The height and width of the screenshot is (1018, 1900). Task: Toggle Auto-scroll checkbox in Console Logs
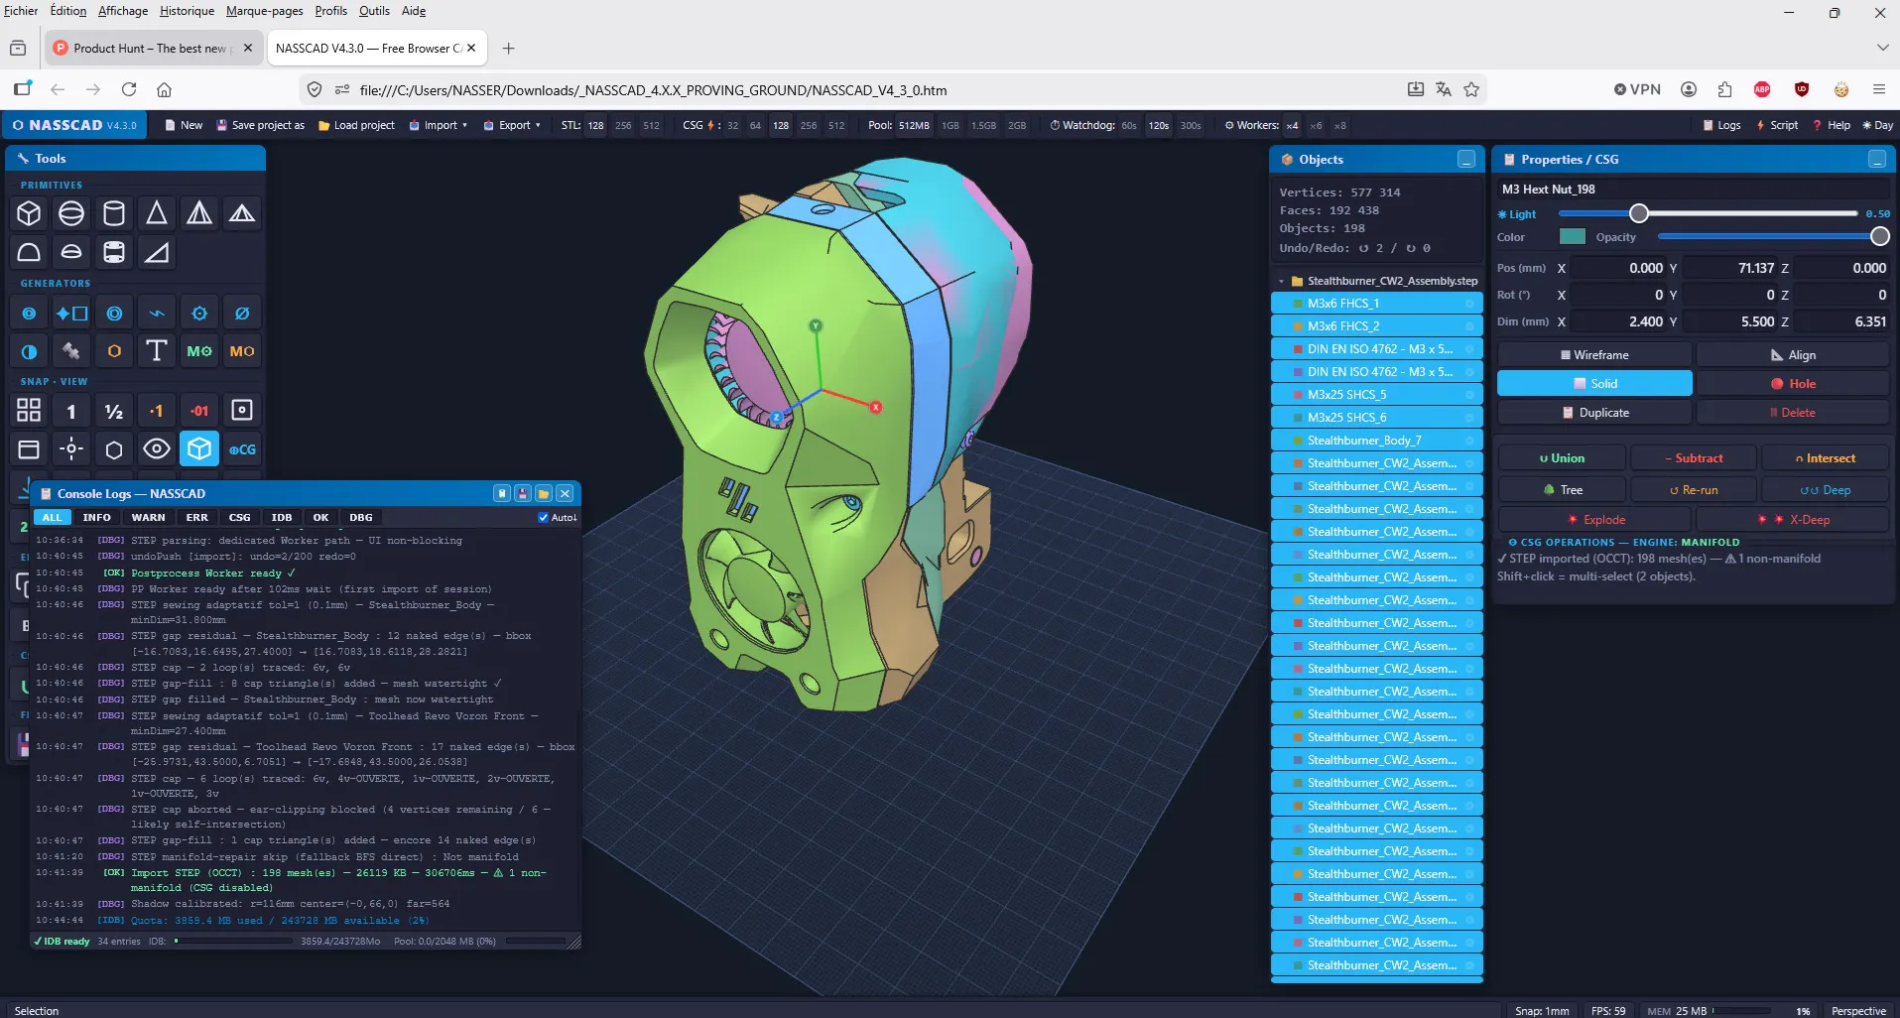click(543, 517)
